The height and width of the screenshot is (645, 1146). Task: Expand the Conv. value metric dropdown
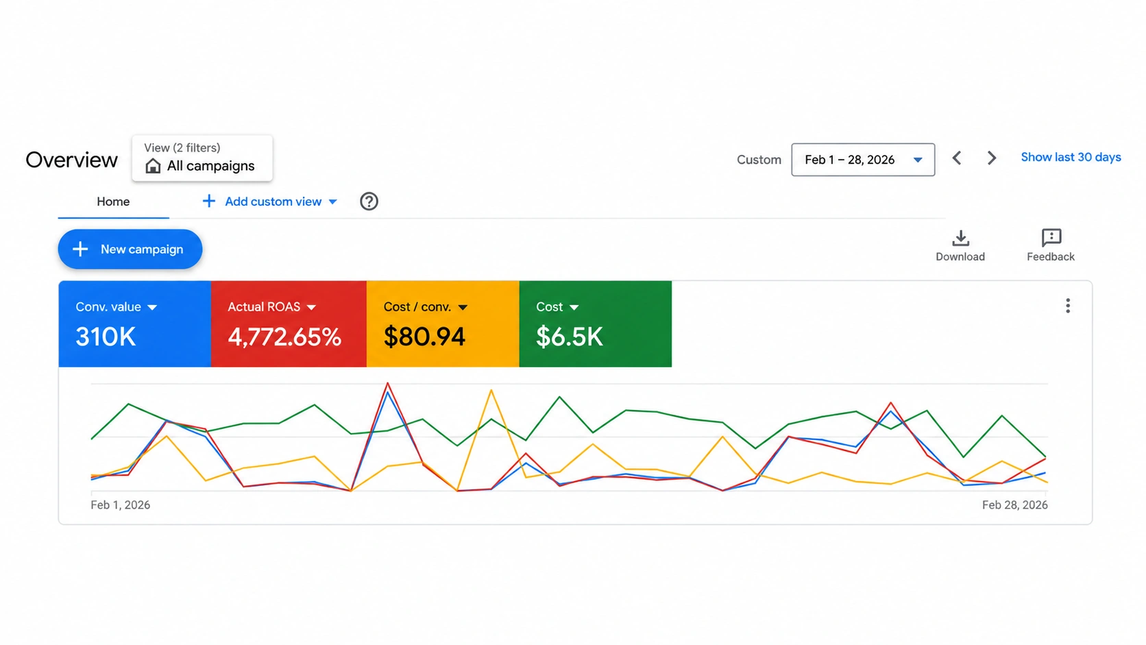click(152, 308)
